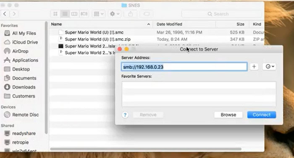
Task: Open the gear action menu
Action: pyautogui.click(x=115, y=14)
